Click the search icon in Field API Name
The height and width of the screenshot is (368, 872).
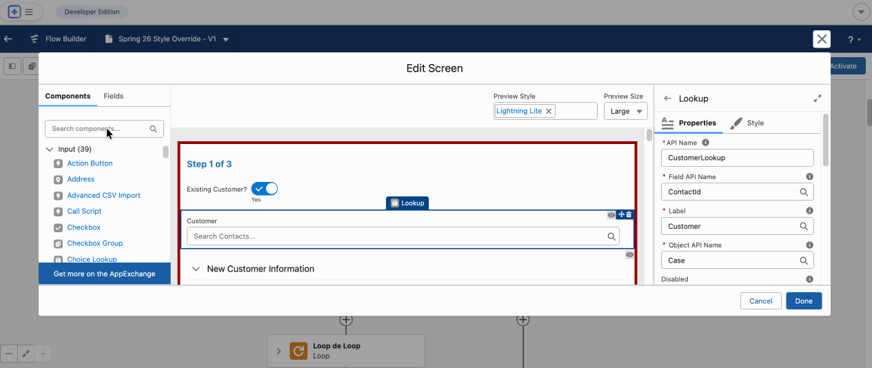click(x=804, y=192)
